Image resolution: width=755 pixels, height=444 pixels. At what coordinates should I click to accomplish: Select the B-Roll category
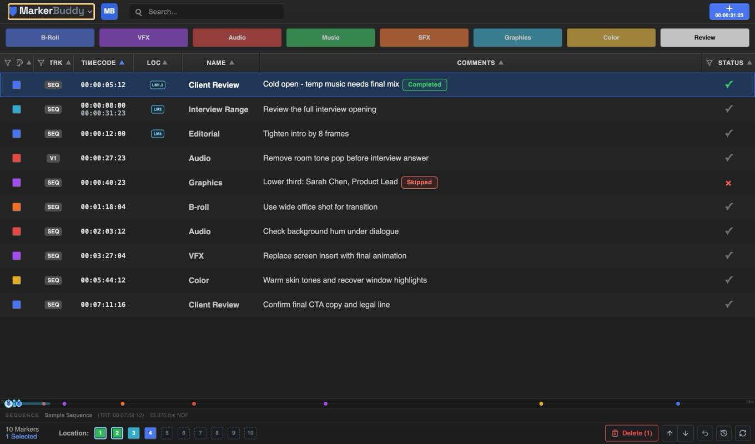pos(50,38)
